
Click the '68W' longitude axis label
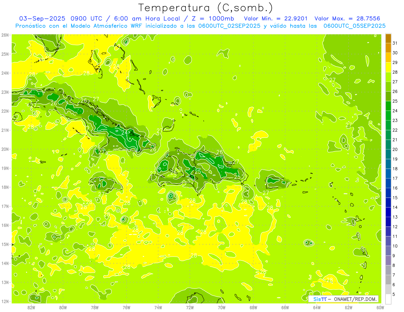253,307
